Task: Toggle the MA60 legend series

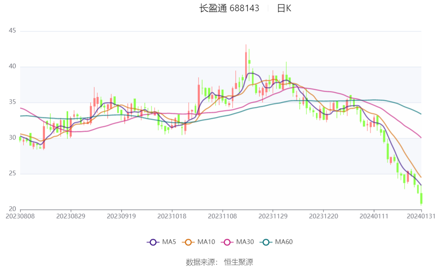Action: coord(276,242)
